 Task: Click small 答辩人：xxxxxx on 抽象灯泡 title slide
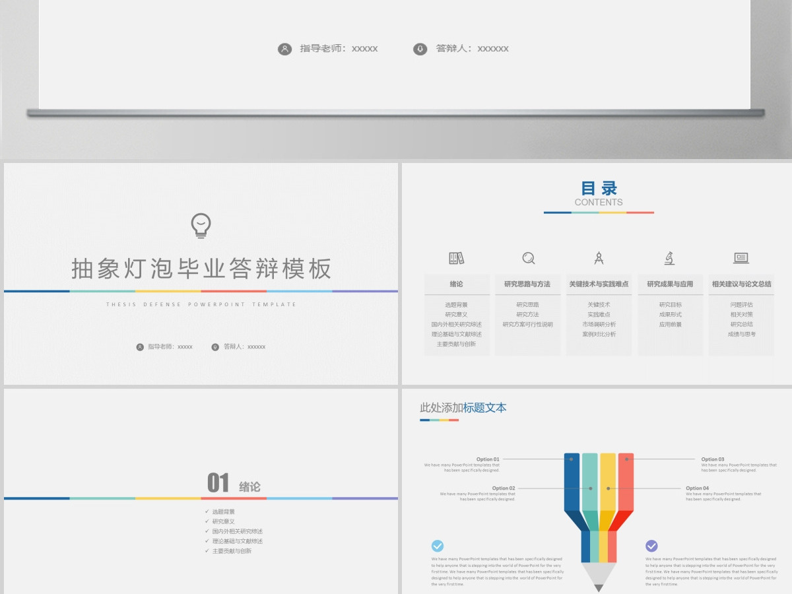coord(245,347)
